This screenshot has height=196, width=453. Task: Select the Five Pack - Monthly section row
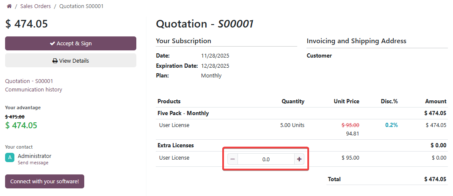coord(183,113)
